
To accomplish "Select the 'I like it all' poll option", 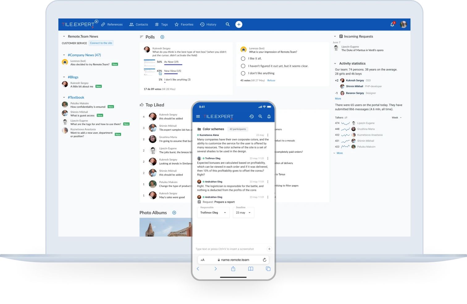I will coord(243,58).
